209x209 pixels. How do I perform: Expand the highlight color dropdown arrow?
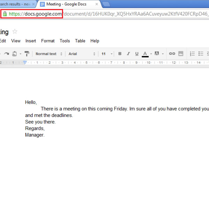tap(163, 54)
